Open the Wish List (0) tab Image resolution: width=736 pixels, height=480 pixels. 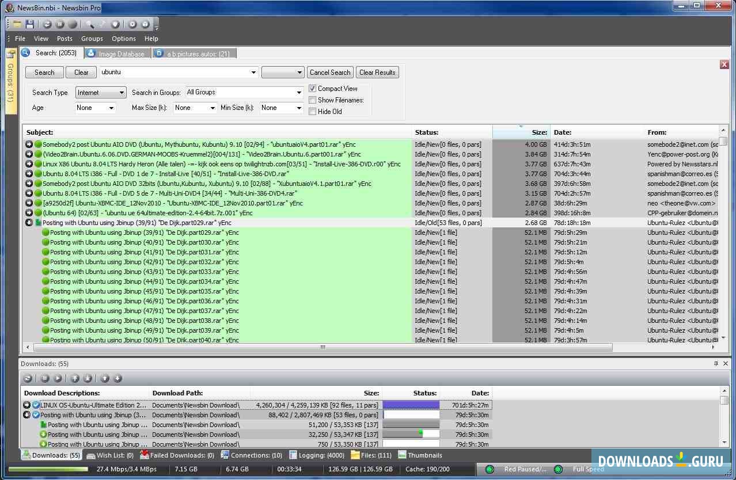tap(111, 455)
